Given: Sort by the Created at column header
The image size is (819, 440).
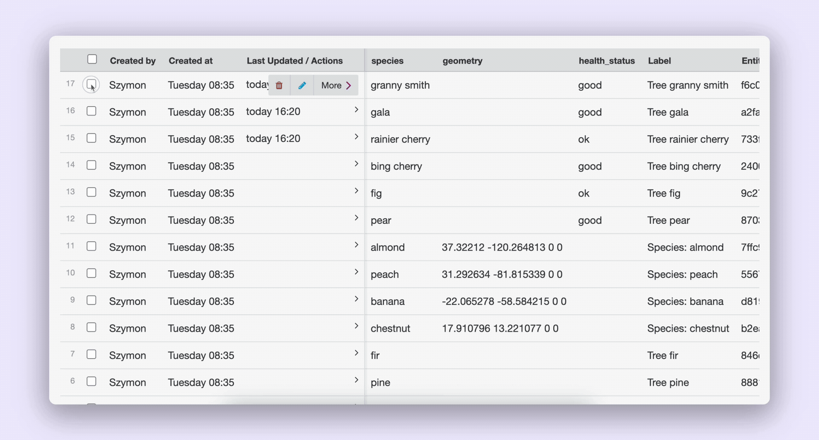Looking at the screenshot, I should click(190, 61).
